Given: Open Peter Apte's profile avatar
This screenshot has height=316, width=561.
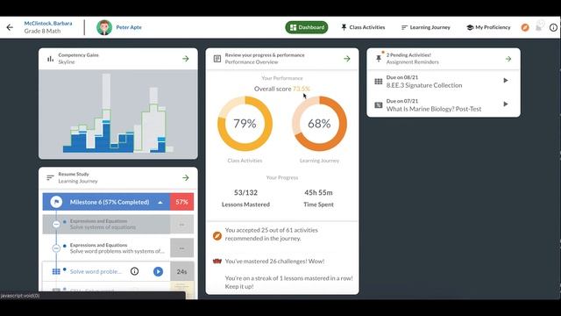Looking at the screenshot, I should click(104, 27).
